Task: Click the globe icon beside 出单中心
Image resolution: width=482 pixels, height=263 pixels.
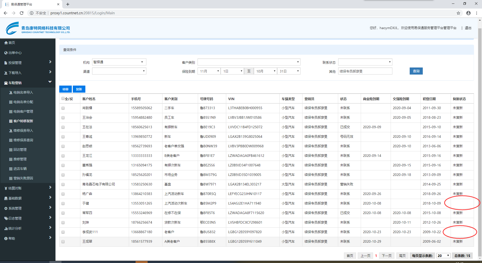Action: point(6,53)
